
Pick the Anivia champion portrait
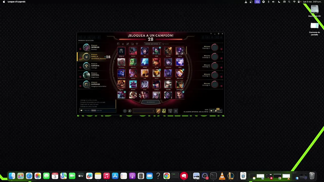145,62
